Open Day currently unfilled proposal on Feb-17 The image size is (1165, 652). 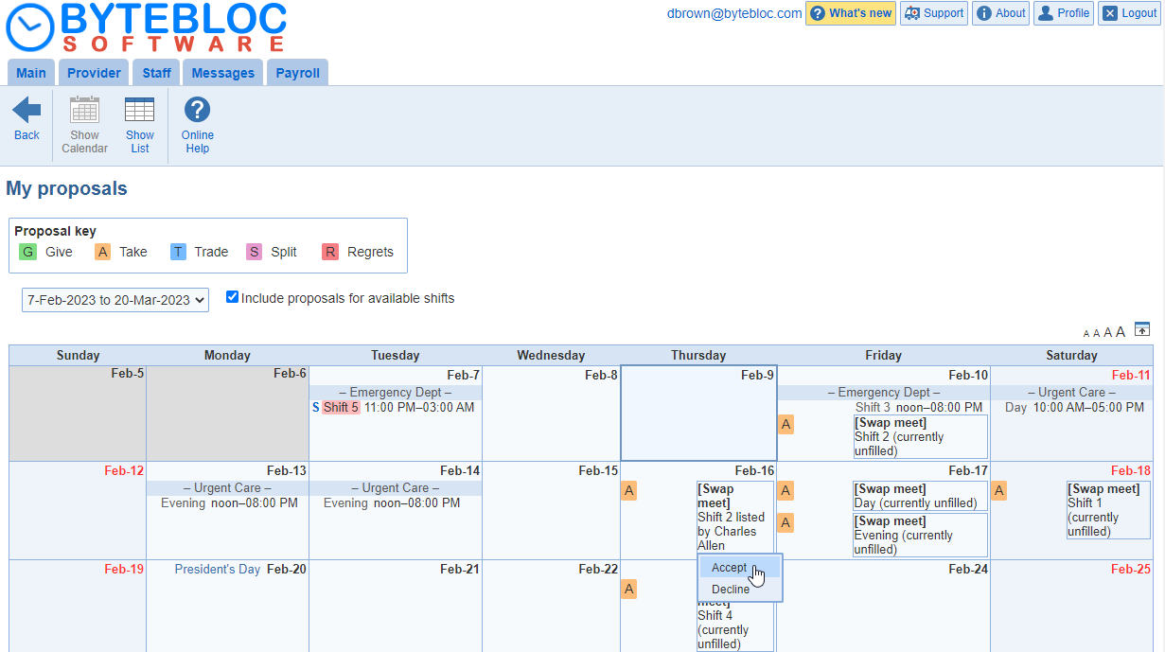pos(920,496)
